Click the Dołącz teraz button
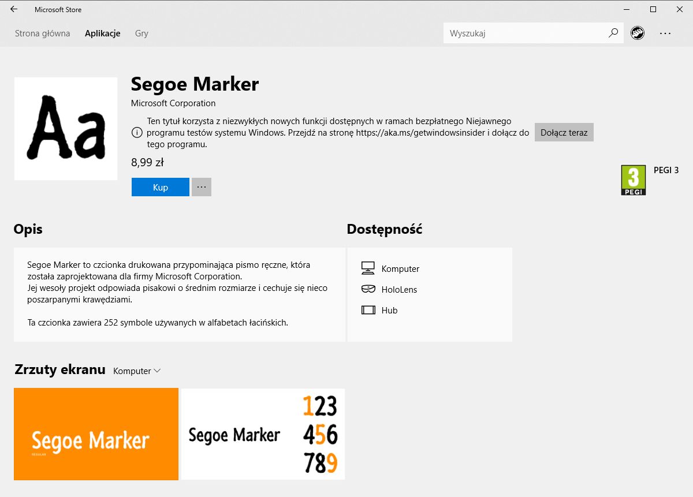This screenshot has width=693, height=497. tap(564, 132)
